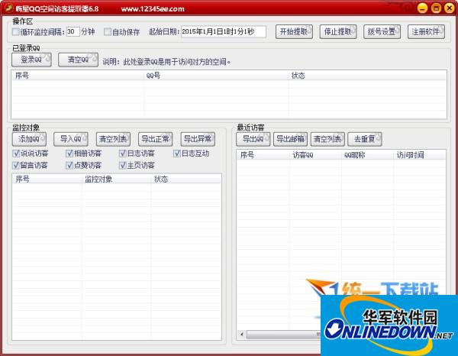The height and width of the screenshot is (356, 458).
Task: Enable the 循环监控间隔 checkbox
Action: click(x=16, y=31)
